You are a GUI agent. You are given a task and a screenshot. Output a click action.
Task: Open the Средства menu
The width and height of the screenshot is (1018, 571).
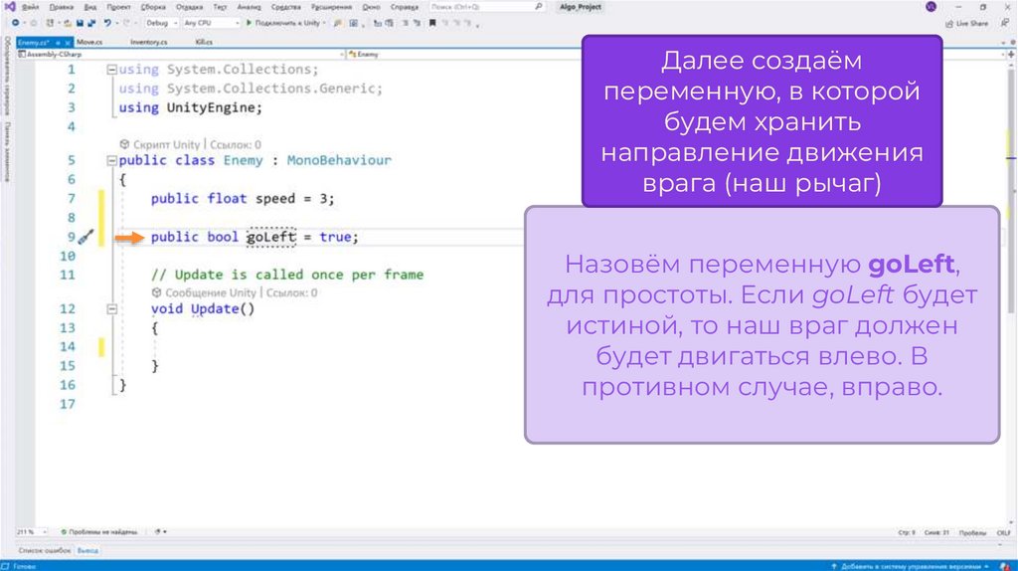(286, 7)
